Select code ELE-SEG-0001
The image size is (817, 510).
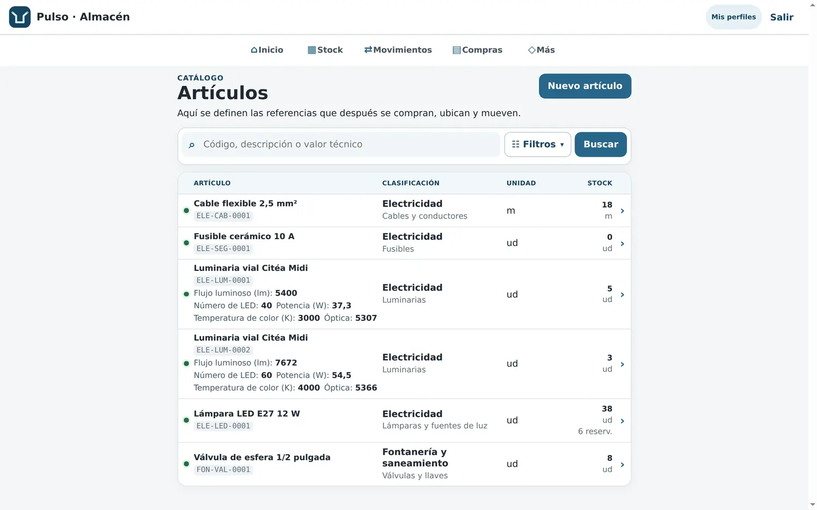click(223, 248)
